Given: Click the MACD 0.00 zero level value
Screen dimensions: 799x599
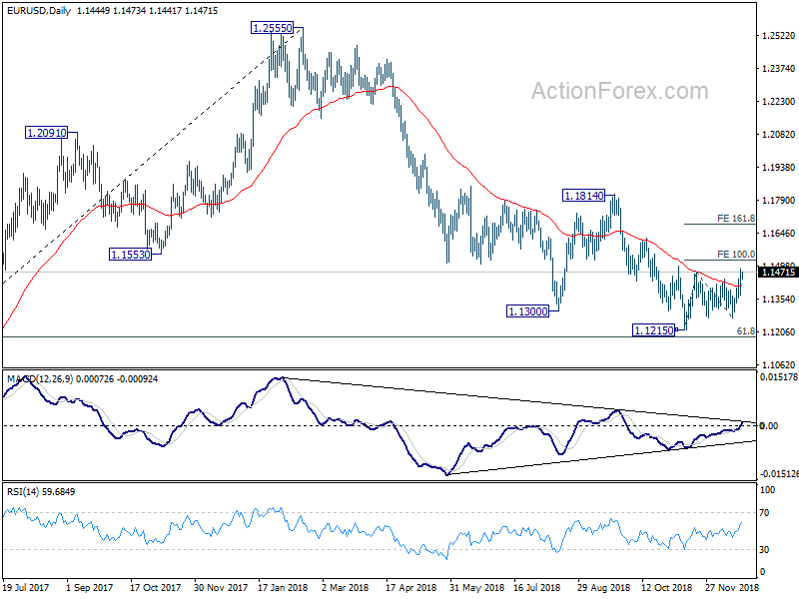Looking at the screenshot, I should click(x=769, y=426).
